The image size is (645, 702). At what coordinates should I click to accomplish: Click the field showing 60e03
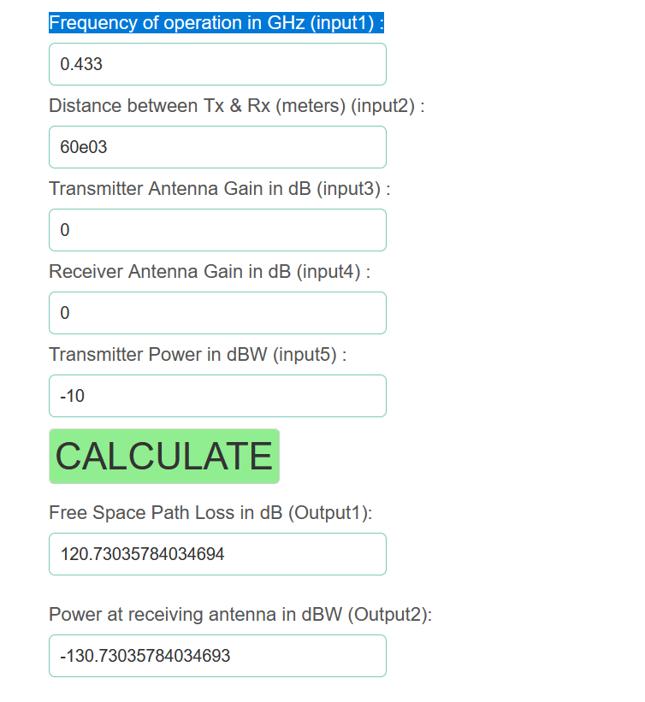pos(217,147)
